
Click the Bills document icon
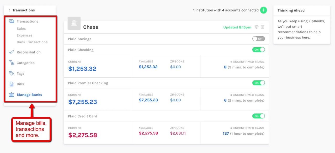12,84
